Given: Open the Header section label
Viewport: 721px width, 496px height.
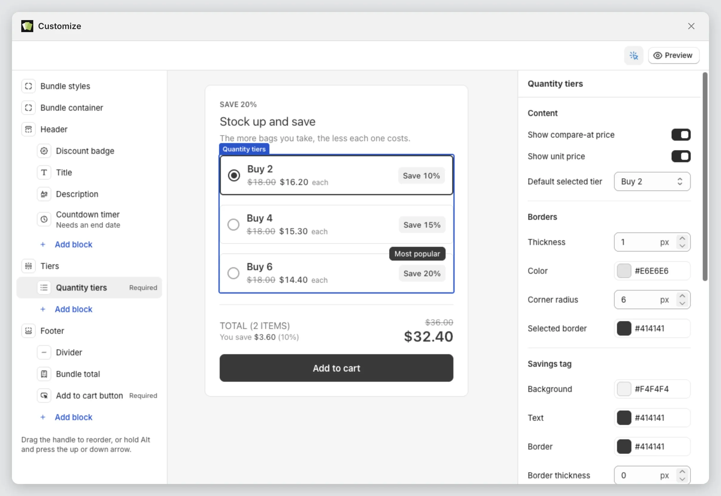Looking at the screenshot, I should click(x=54, y=129).
